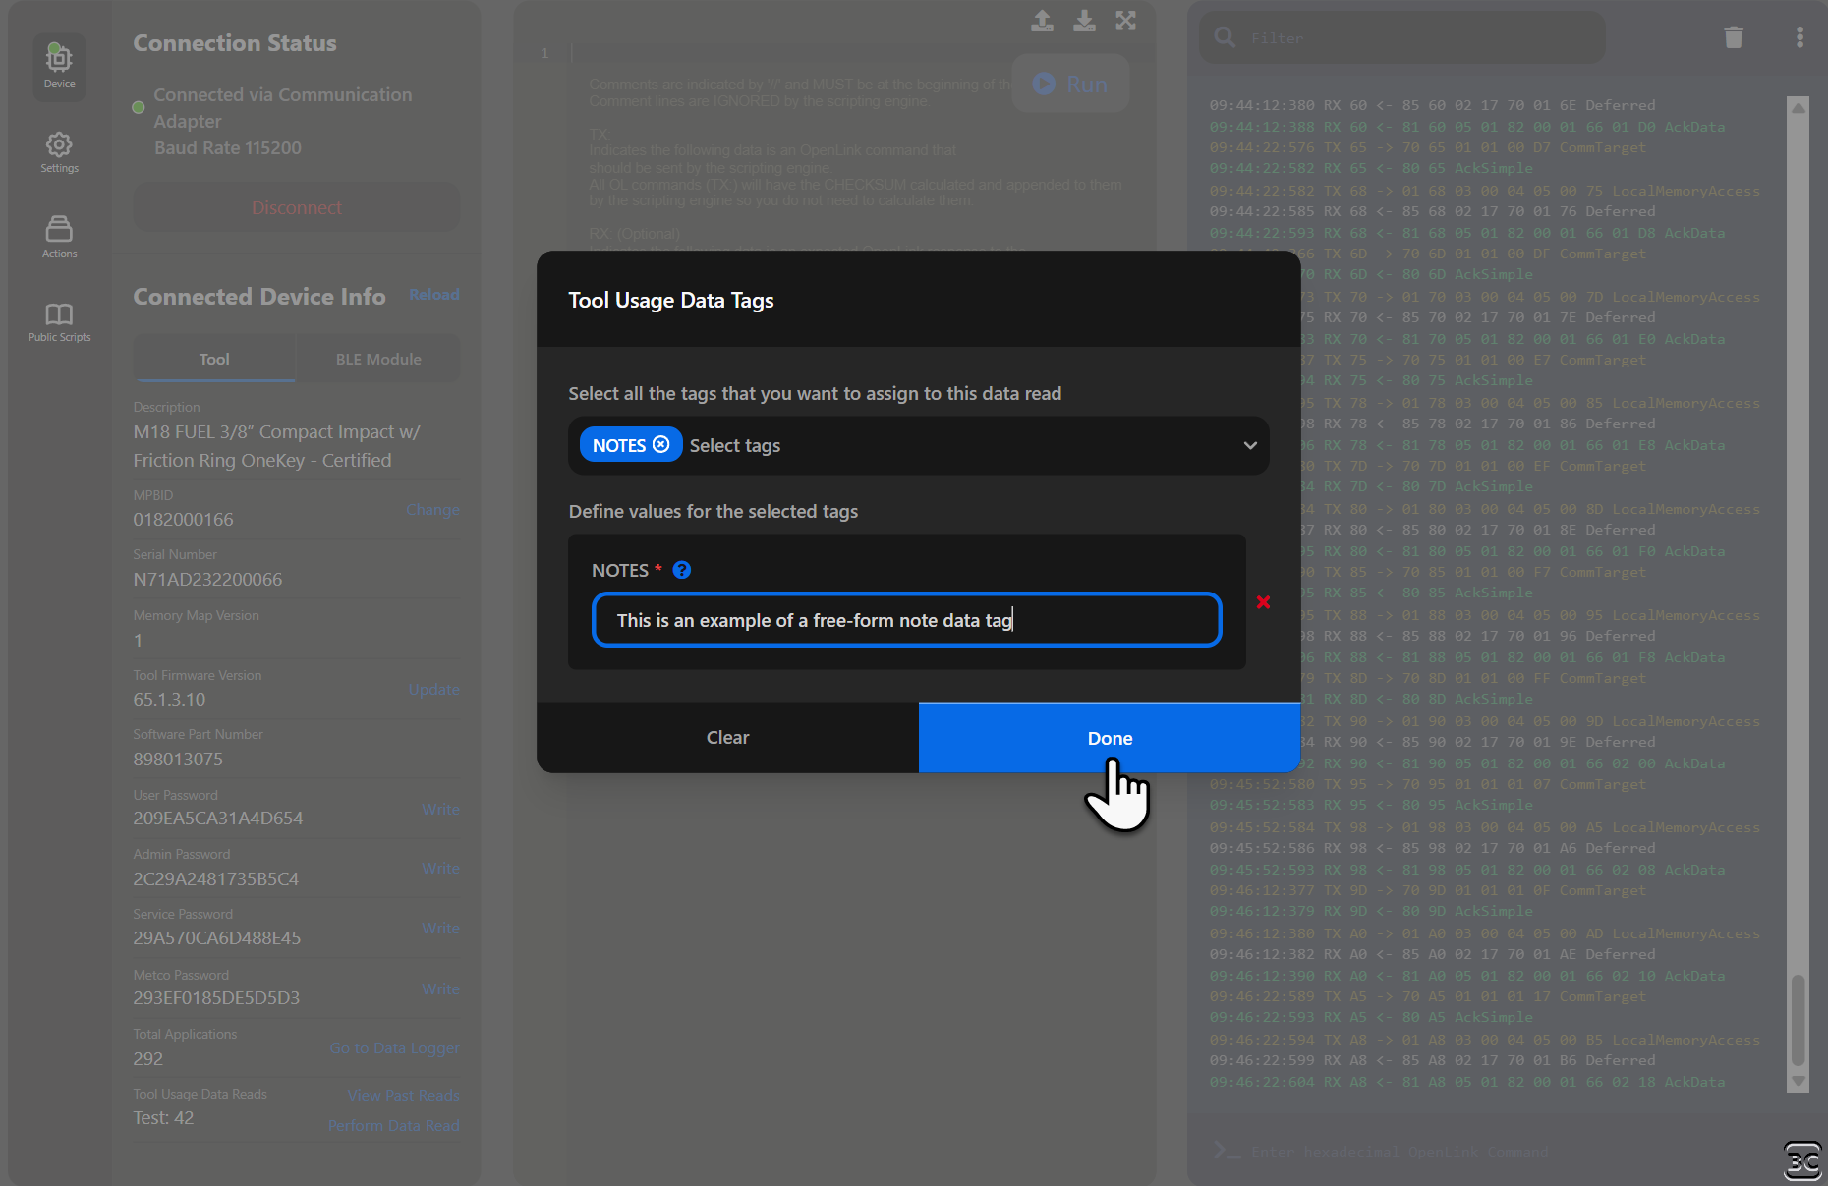Click admin password 2C29A2481735B5C4
Viewport: 1828px width, 1186px height.
coord(216,879)
